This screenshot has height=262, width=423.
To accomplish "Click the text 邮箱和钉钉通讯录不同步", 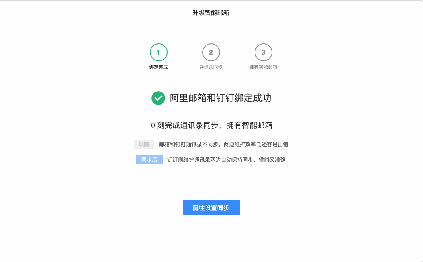I will 189,144.
